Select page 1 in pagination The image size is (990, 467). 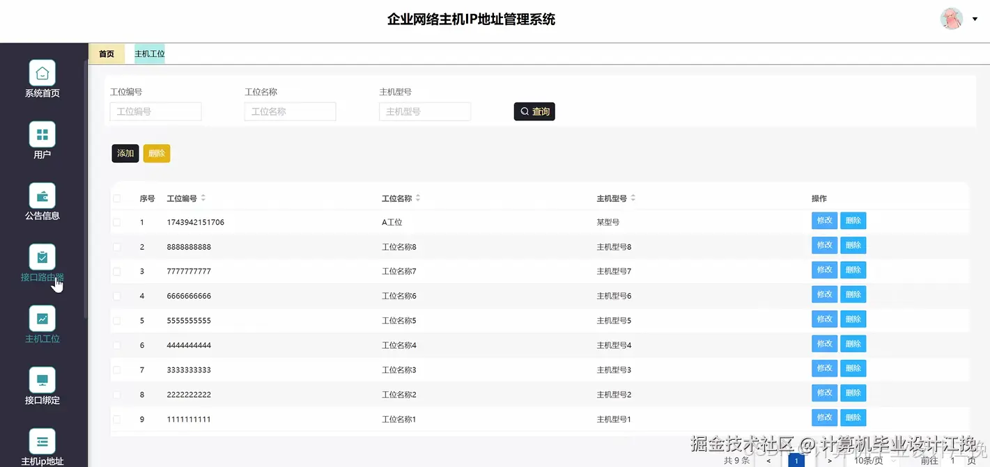pos(796,461)
